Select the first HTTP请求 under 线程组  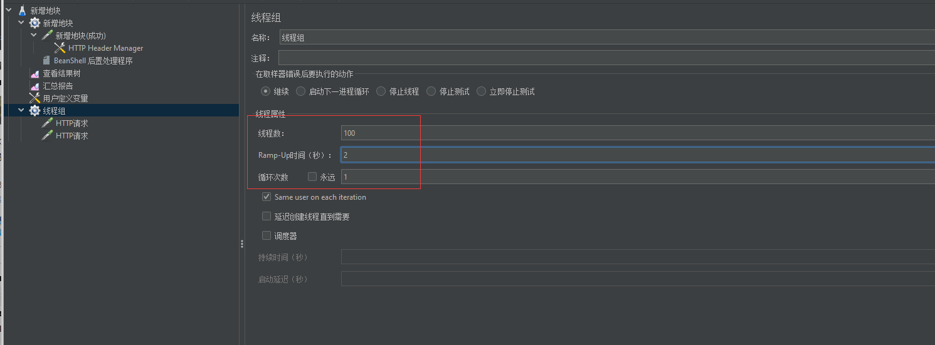click(71, 123)
